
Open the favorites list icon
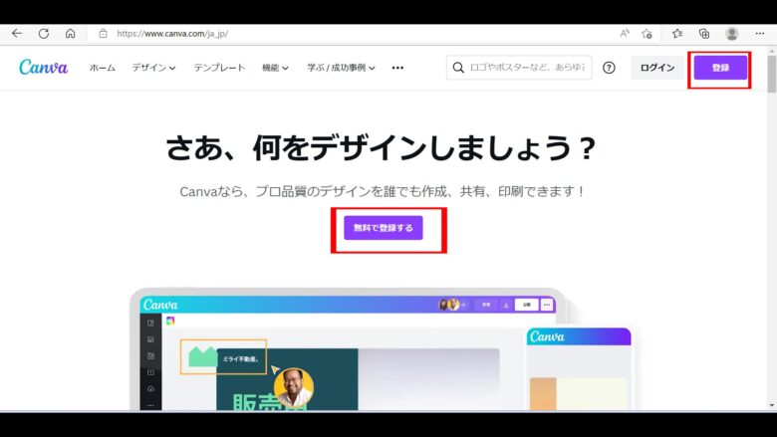677,34
